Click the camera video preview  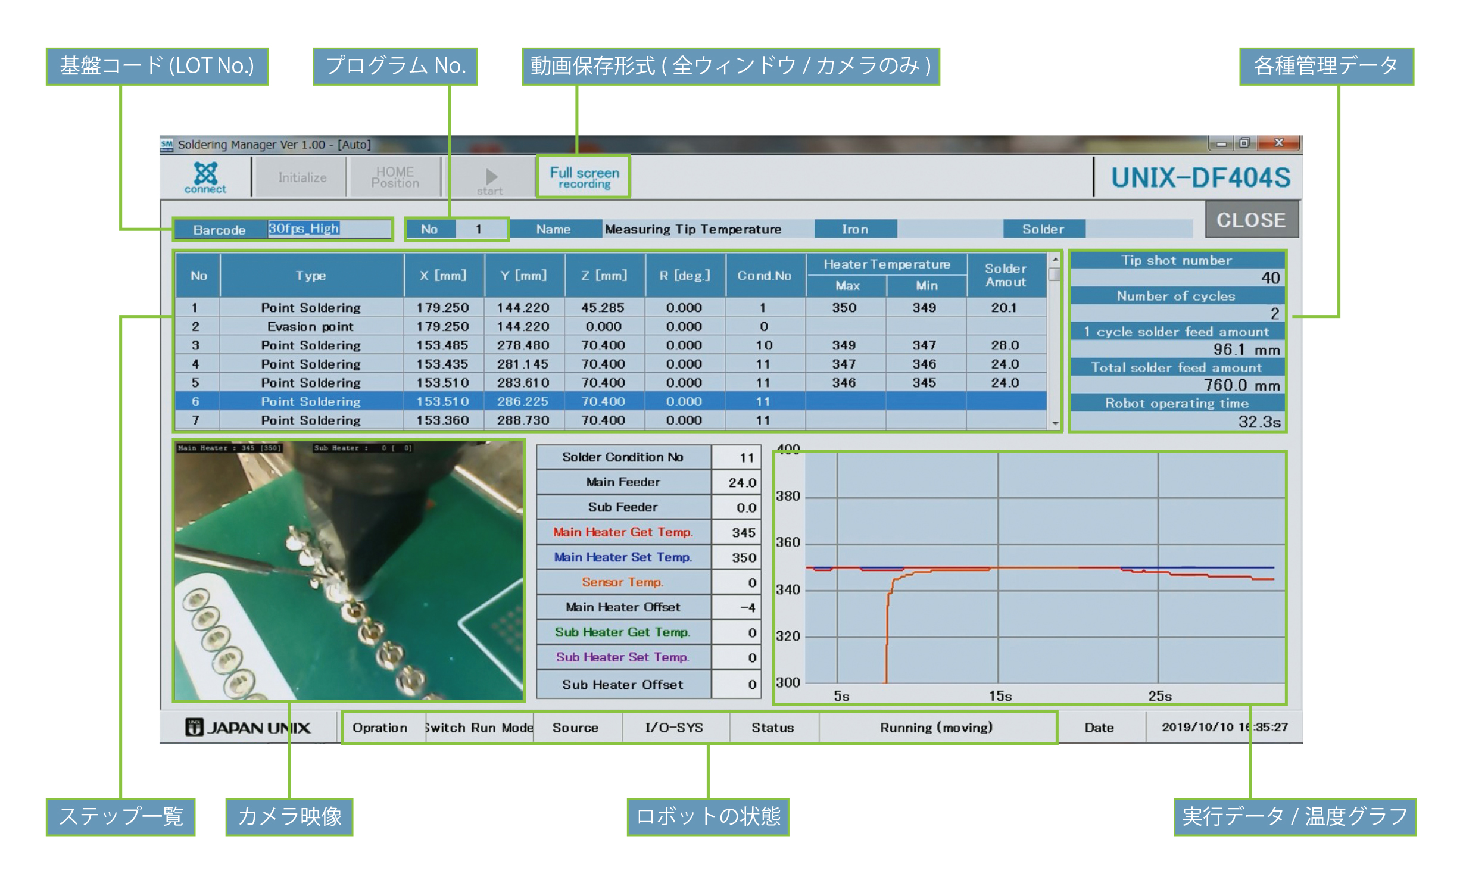tap(349, 570)
